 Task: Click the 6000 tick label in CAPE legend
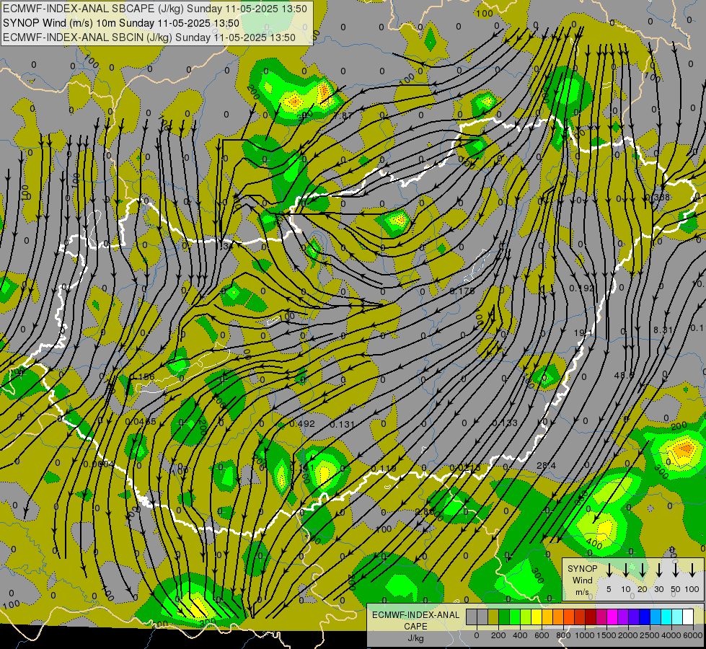click(693, 635)
